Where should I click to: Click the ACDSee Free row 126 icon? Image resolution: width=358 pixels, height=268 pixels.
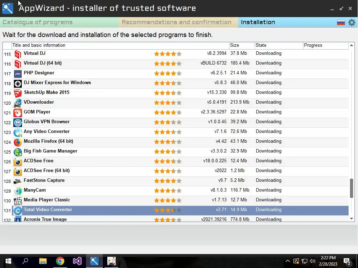[17, 162]
